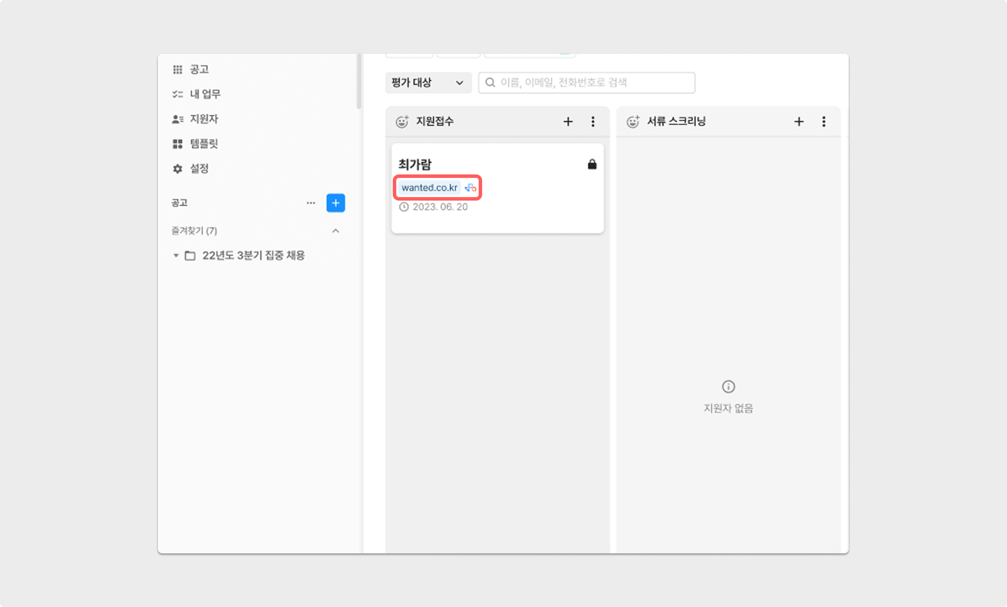Collapse the 즐겨찾기 (7) section chevron
The height and width of the screenshot is (607, 1007).
coord(335,231)
